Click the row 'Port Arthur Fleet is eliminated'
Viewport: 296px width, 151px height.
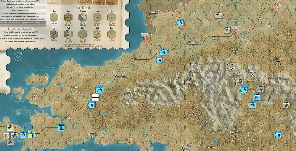click(x=23, y=29)
